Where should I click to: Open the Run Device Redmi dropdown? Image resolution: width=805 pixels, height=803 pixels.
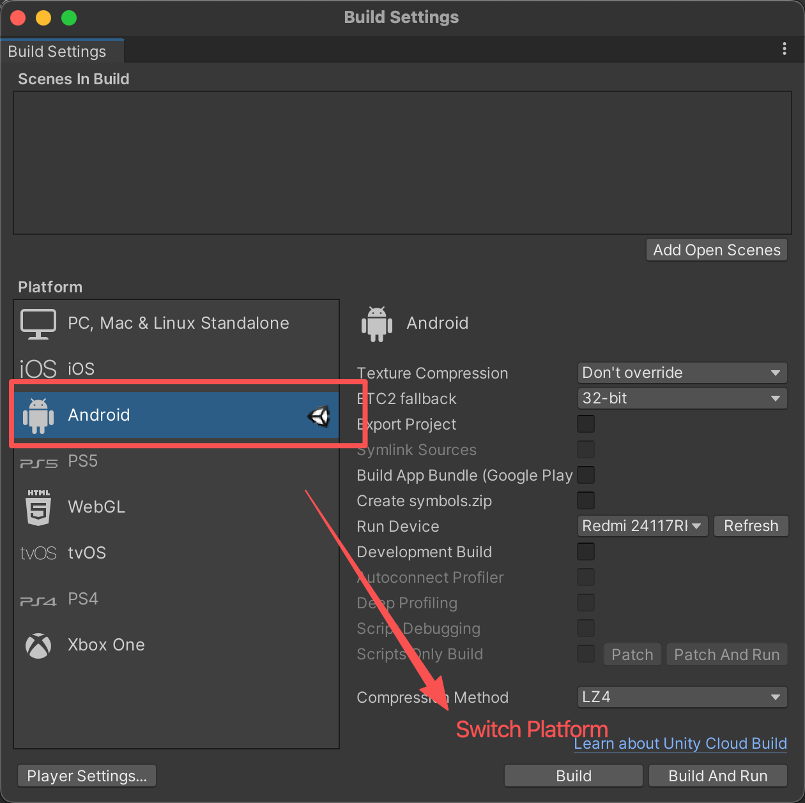click(642, 526)
